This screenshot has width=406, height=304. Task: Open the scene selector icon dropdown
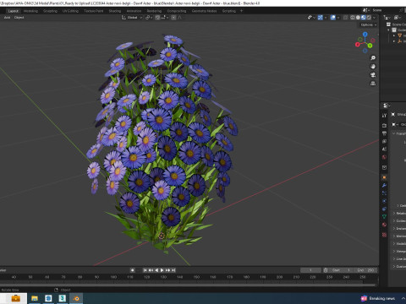point(366,10)
